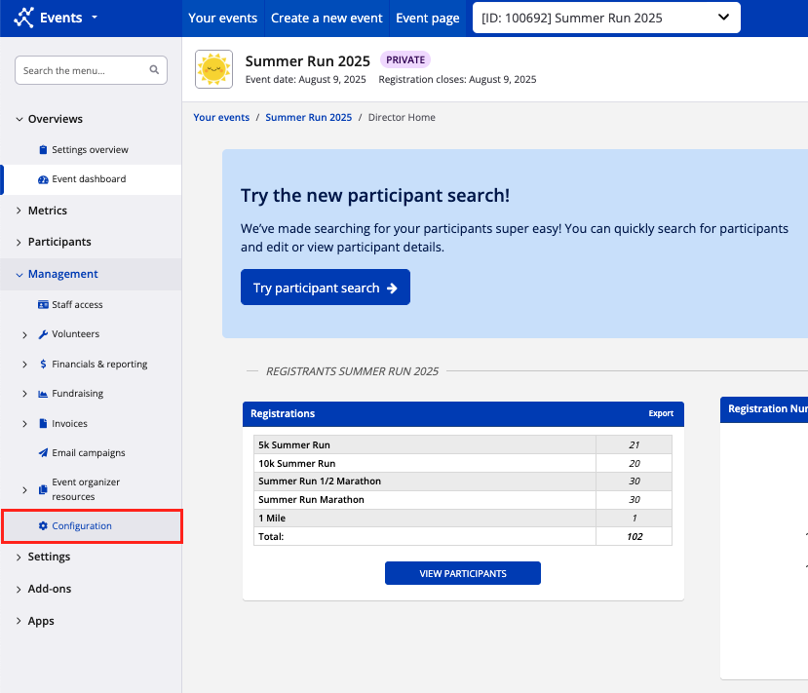Expand the Metrics menu section
This screenshot has height=693, width=808.
point(47,211)
